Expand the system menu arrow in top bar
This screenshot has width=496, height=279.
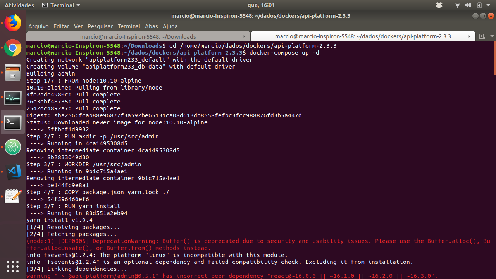point(489,5)
